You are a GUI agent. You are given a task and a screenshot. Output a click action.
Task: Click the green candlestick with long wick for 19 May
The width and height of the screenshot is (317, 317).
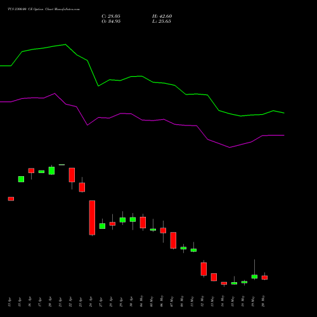tap(254, 276)
